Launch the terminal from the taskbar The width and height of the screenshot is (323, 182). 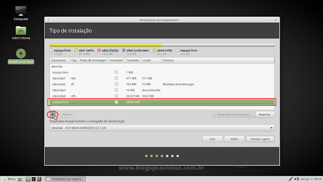(x=34, y=179)
